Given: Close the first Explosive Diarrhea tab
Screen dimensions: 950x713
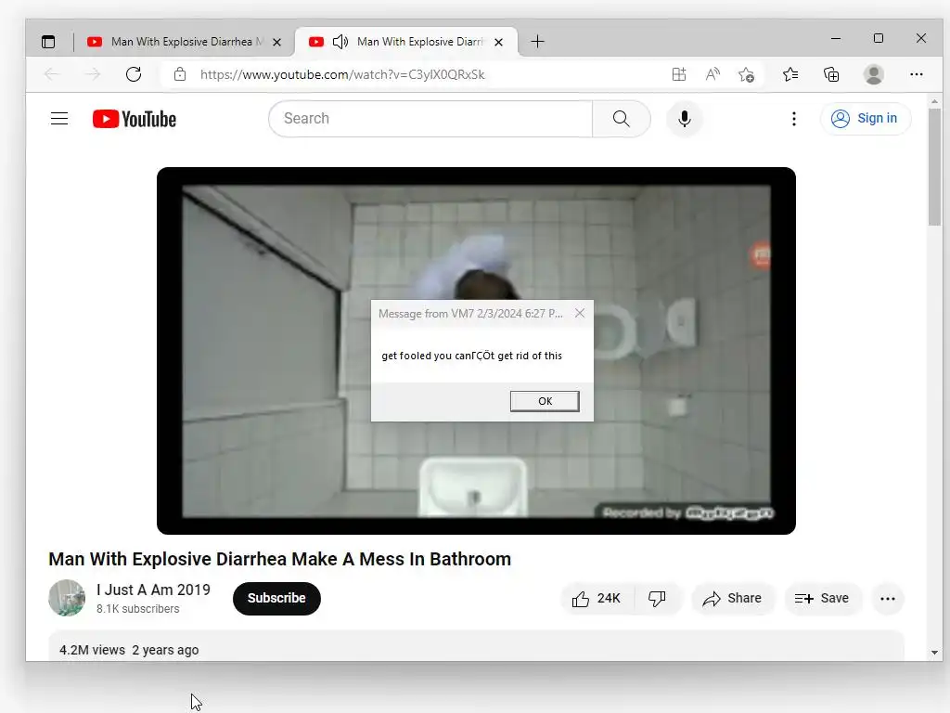Looking at the screenshot, I should 276,42.
